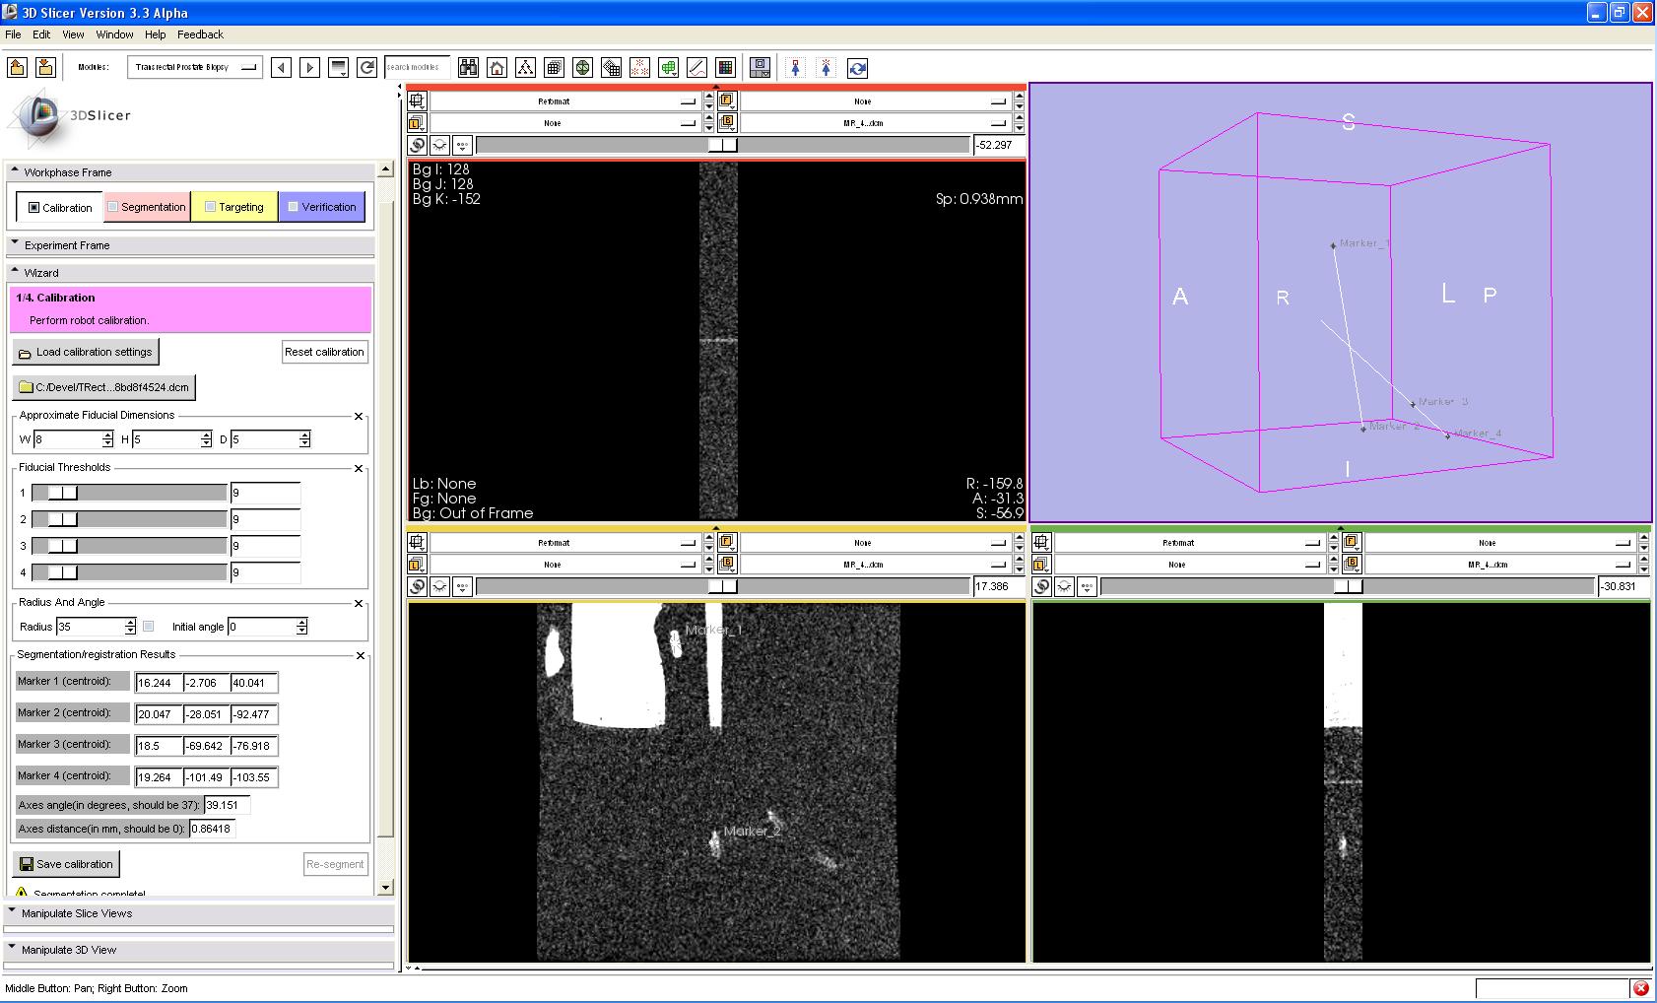Click the Home module icon

pyautogui.click(x=497, y=68)
